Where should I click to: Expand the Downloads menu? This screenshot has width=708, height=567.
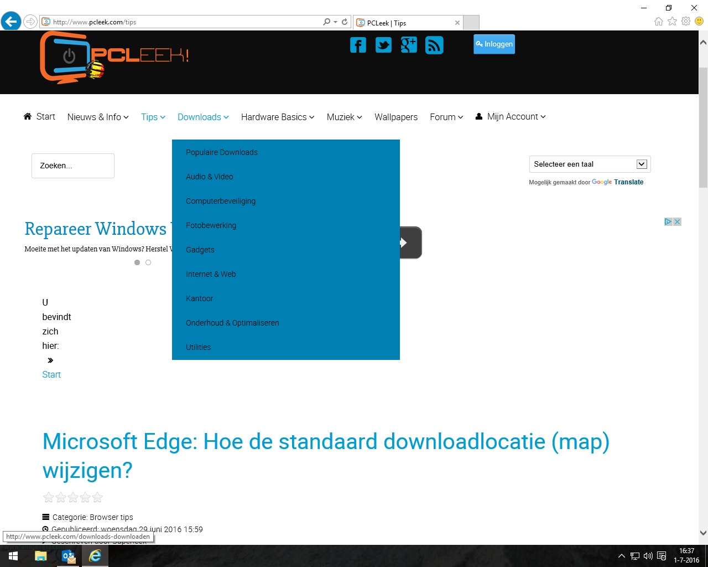pos(203,117)
